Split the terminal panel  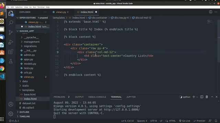(x=202, y=97)
